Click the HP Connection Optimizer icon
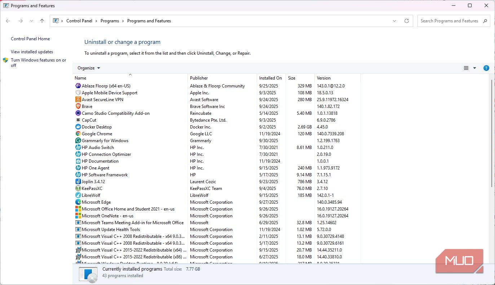 click(x=78, y=154)
